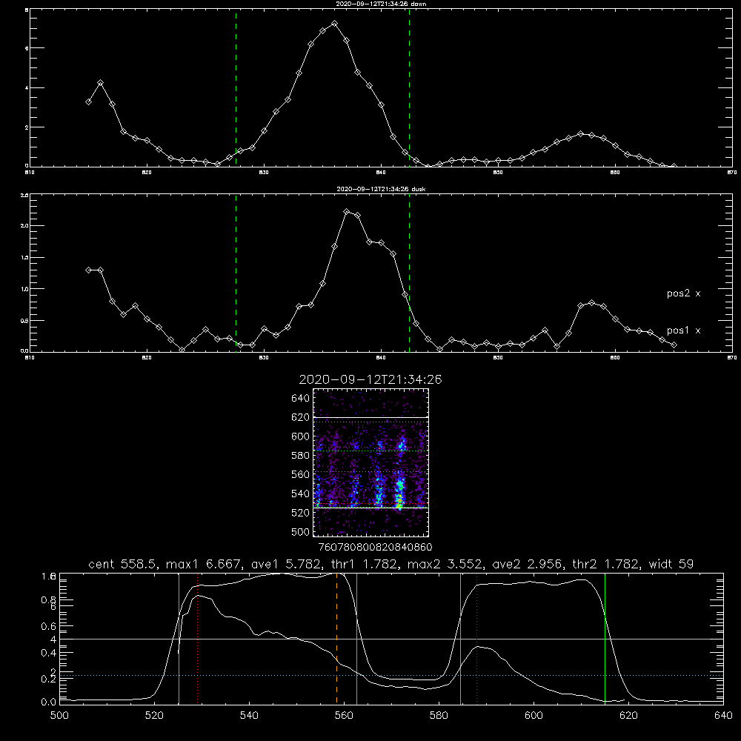The image size is (741, 741).
Task: Select the 'pos1 x' label
Action: tap(683, 330)
